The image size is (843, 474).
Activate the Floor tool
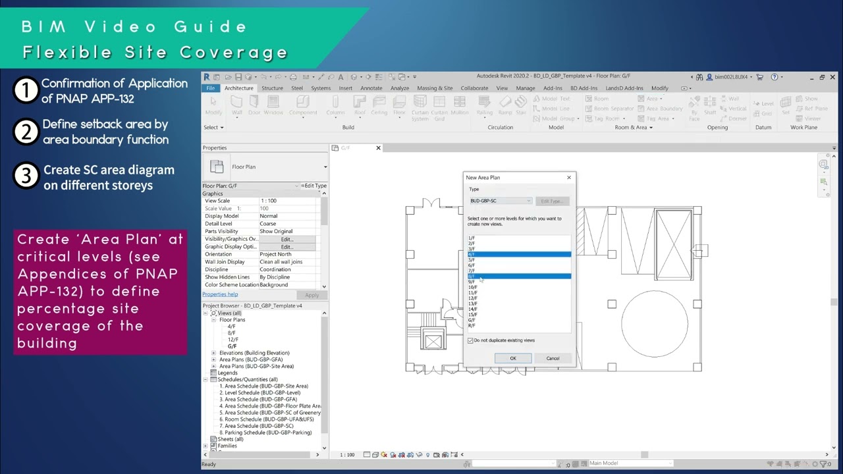(399, 104)
